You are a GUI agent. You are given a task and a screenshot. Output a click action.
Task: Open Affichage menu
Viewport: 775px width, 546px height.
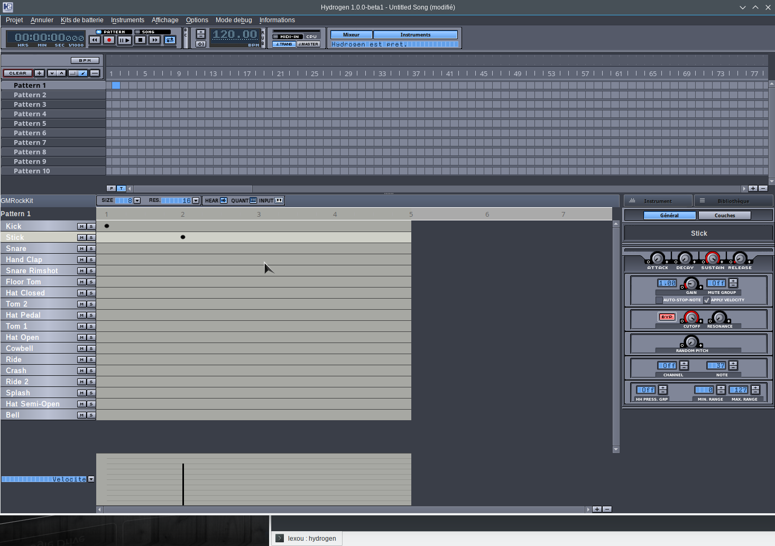165,20
